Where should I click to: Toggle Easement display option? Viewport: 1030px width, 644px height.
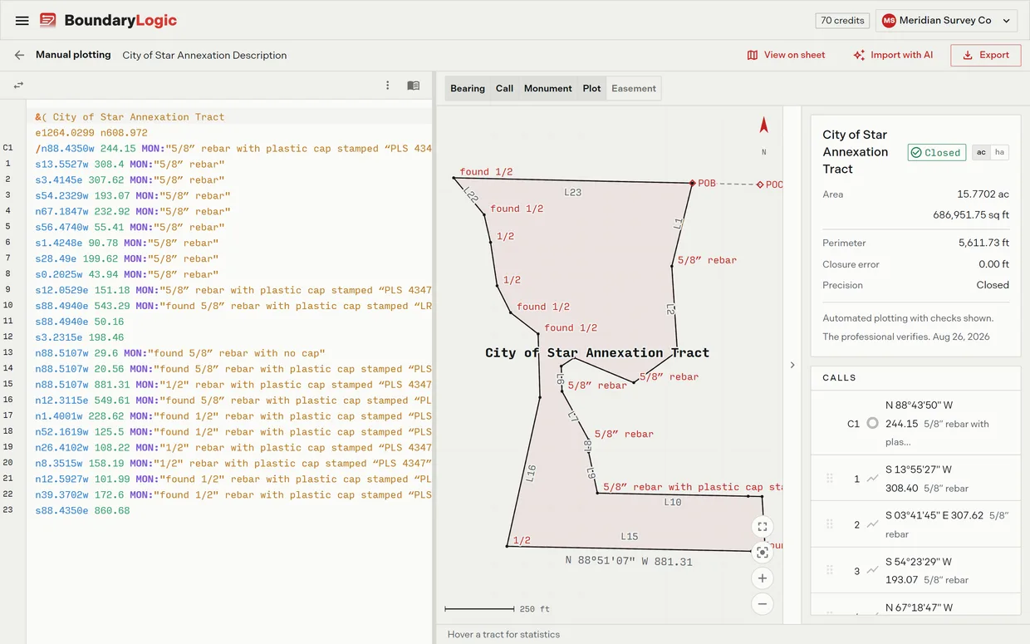point(634,88)
